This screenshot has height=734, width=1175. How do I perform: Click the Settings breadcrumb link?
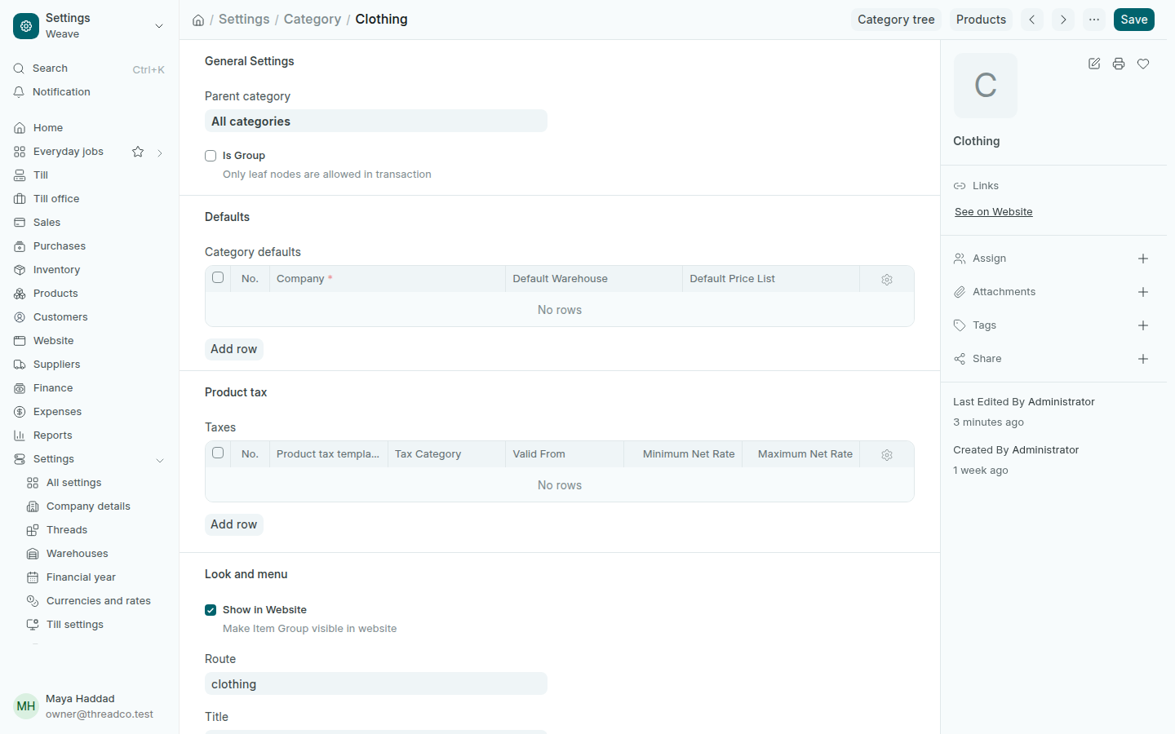coord(244,20)
